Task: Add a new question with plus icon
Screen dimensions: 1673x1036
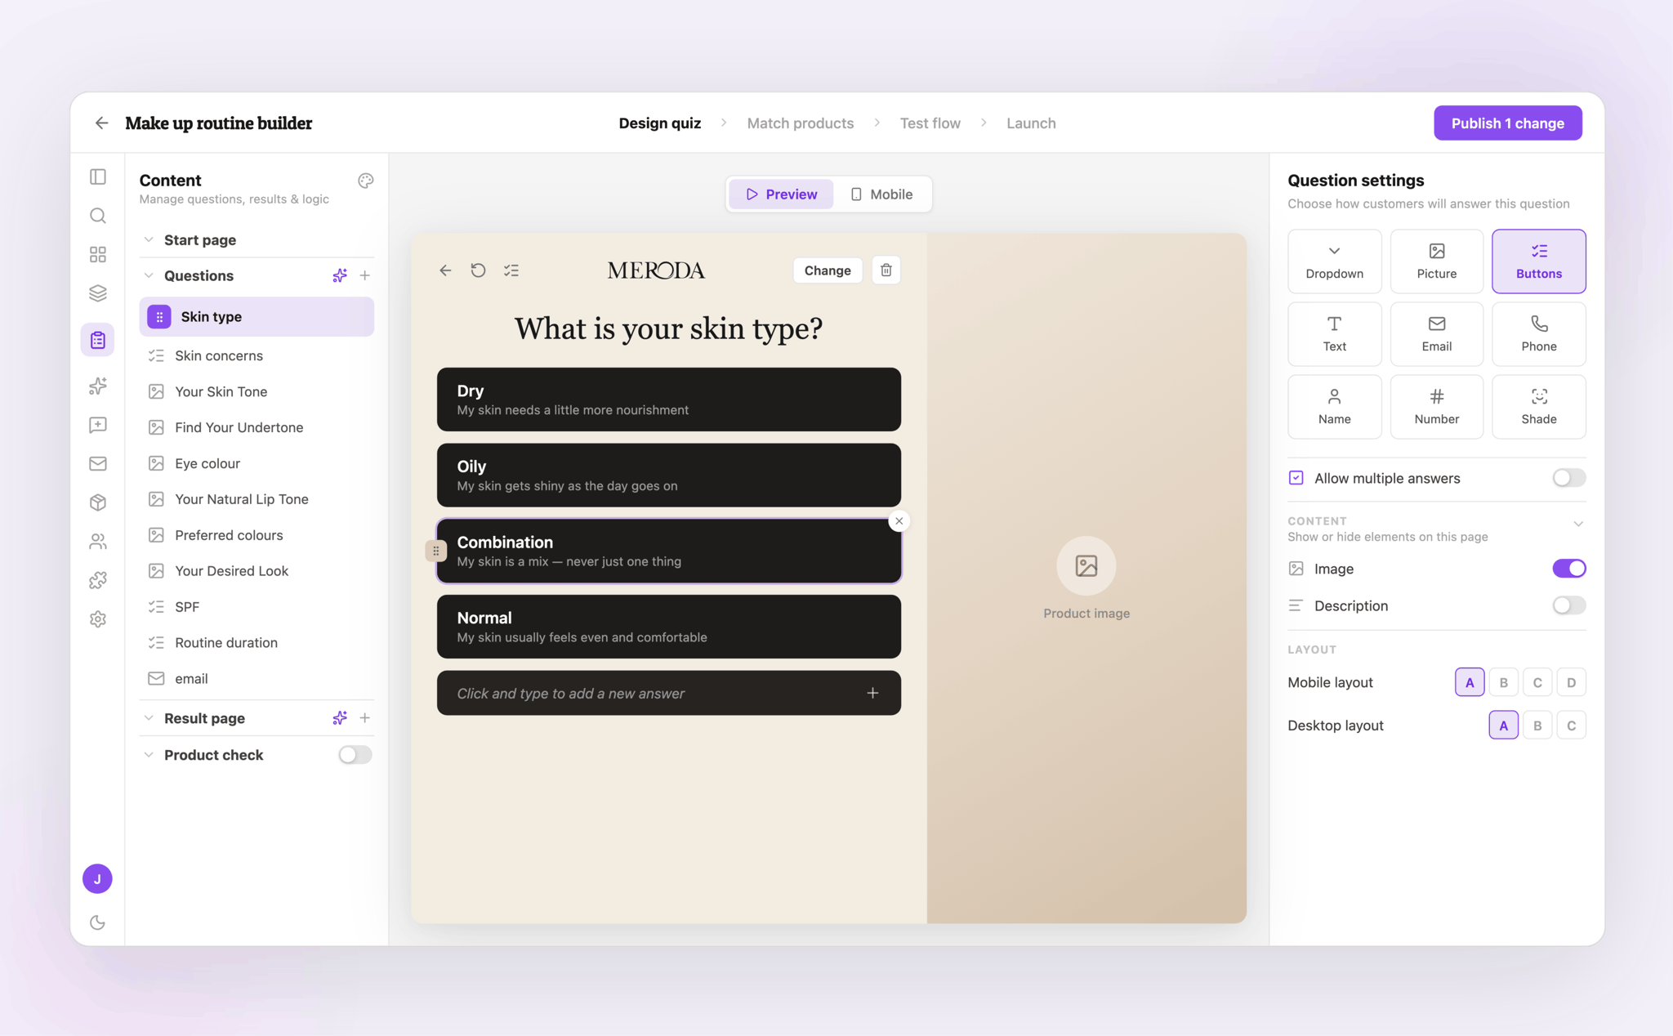Action: tap(365, 276)
